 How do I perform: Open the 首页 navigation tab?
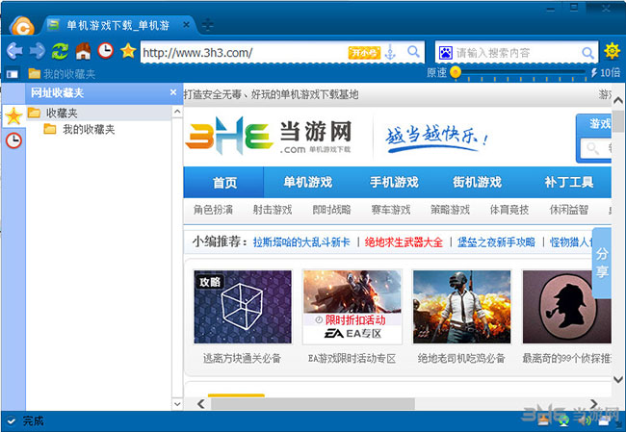(224, 182)
